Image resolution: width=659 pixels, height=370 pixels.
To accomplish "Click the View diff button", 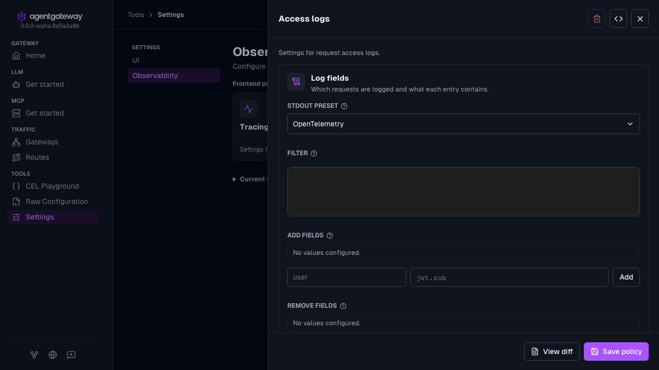I will pyautogui.click(x=552, y=351).
